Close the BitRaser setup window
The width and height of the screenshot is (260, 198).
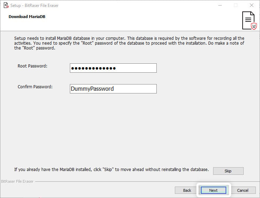[252, 5]
